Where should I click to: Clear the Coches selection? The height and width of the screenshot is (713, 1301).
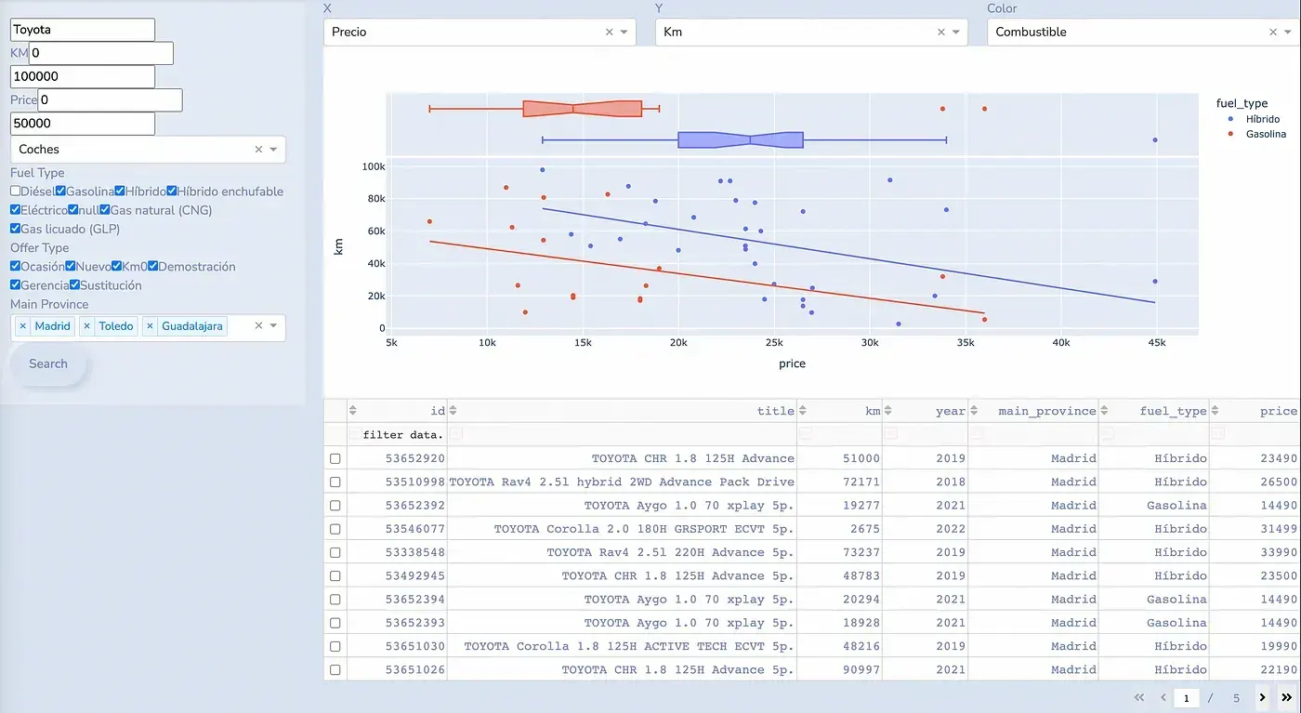coord(259,149)
